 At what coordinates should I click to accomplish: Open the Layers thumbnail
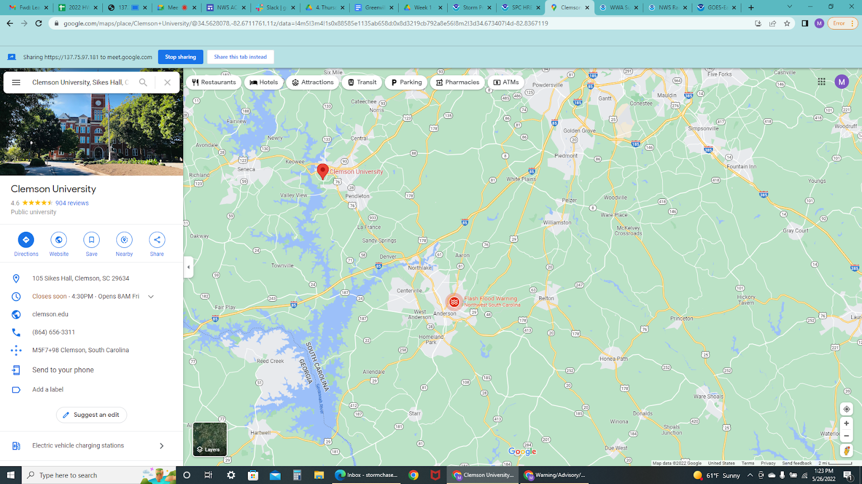click(210, 439)
